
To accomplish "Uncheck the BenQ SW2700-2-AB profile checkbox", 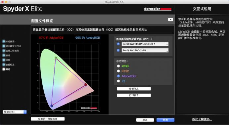I will click(x=118, y=50).
